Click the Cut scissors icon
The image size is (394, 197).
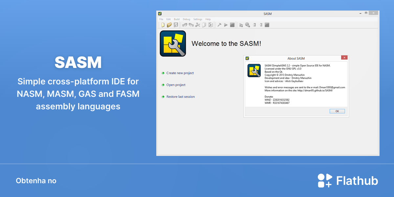tap(198, 25)
